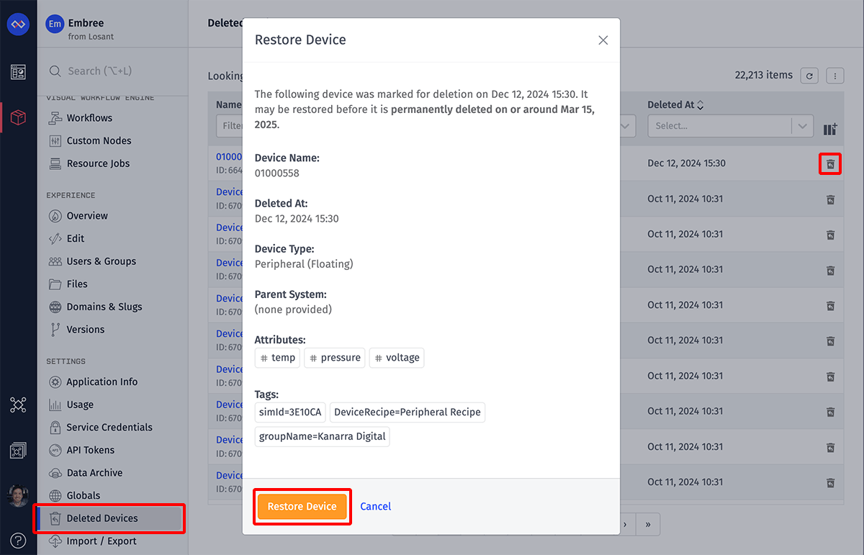Click the orange Restore Device button

(302, 507)
